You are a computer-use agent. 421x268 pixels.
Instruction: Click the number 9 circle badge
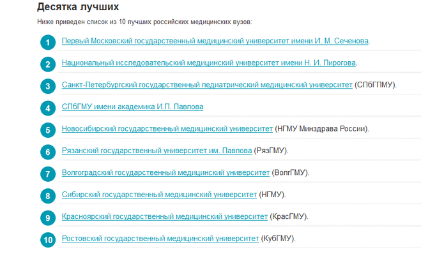47,218
